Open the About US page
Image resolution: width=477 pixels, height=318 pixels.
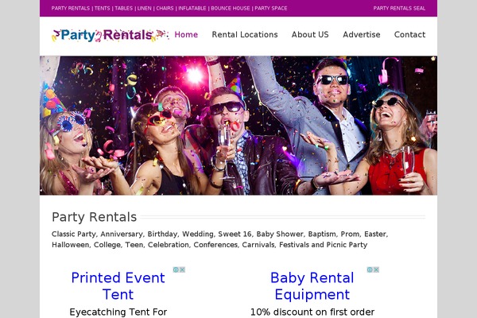(310, 35)
